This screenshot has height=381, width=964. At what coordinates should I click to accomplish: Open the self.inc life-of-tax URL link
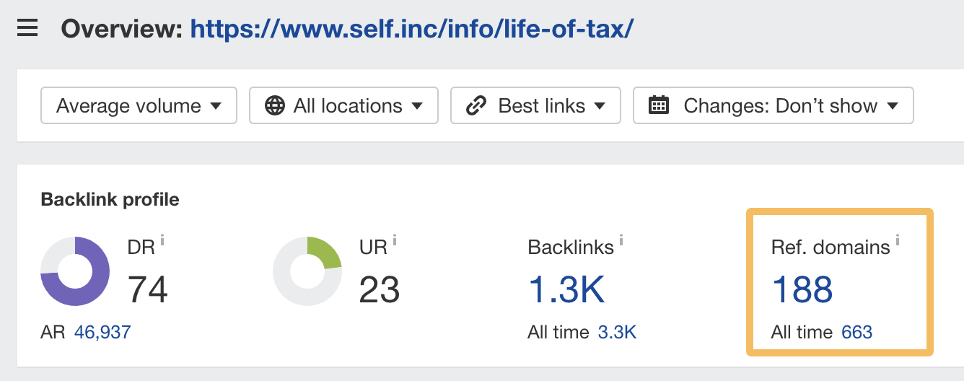tap(412, 29)
